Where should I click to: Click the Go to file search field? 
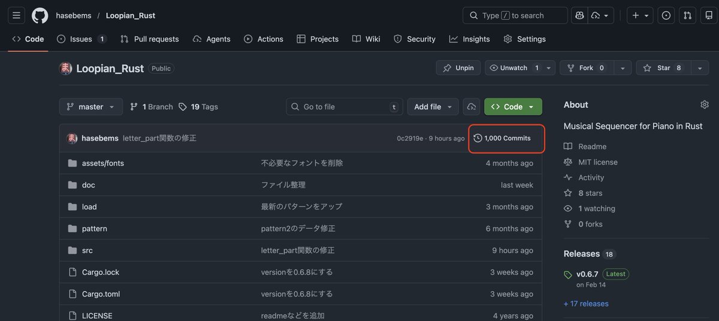click(x=345, y=107)
